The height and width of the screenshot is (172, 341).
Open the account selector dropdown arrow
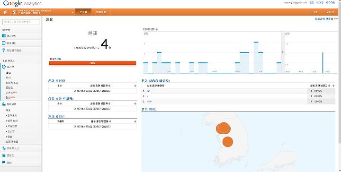72,13
